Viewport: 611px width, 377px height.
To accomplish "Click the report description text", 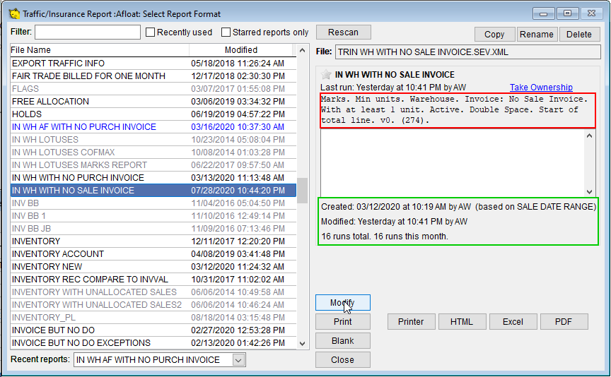I will pos(454,109).
